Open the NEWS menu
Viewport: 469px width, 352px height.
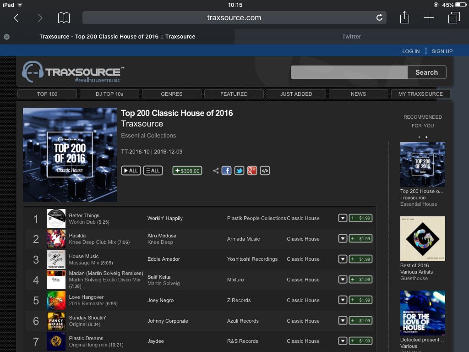[358, 94]
